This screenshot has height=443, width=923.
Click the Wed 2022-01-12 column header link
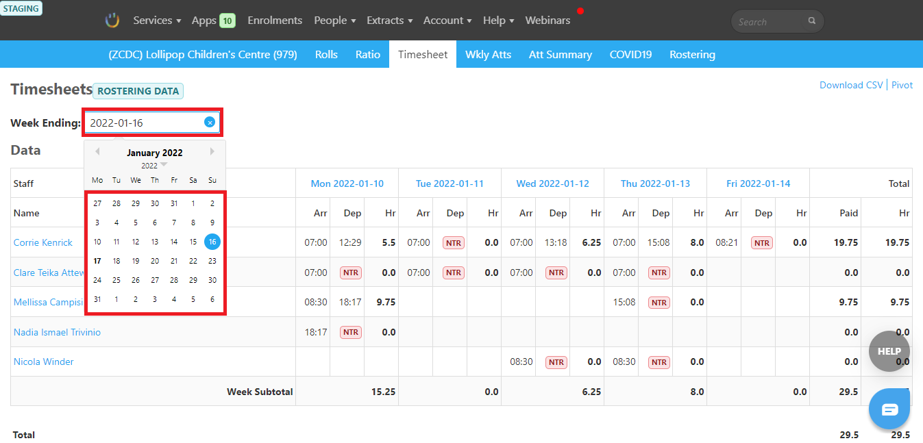[553, 183]
